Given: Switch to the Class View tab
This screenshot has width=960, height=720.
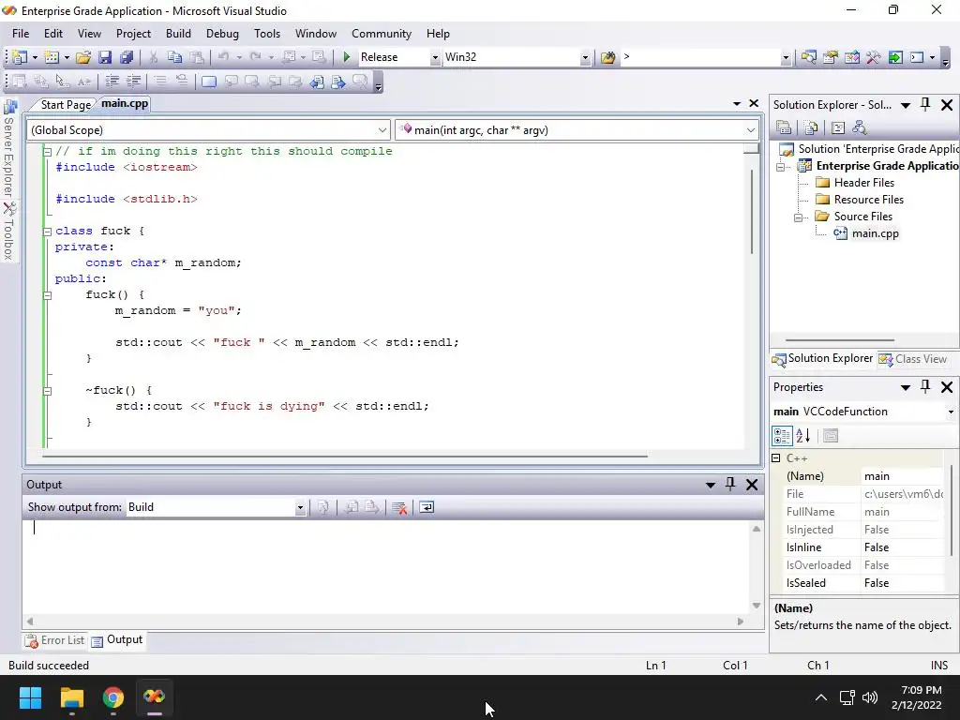Looking at the screenshot, I should point(913,359).
